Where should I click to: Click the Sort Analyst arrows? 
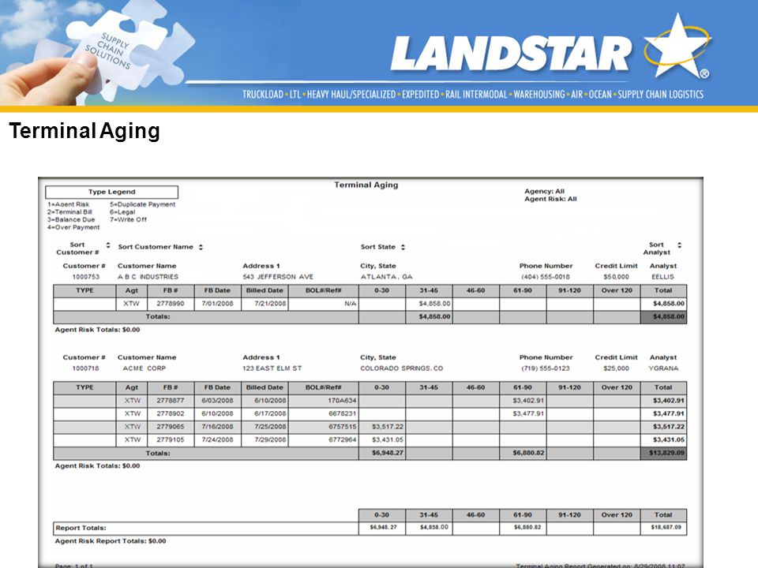point(679,245)
